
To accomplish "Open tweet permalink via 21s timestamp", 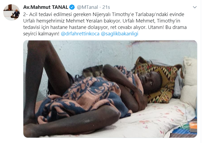I will (106, 7).
